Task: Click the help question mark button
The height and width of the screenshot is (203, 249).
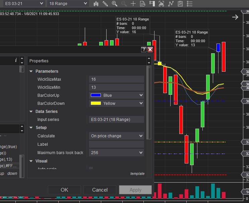Action: (143, 50)
